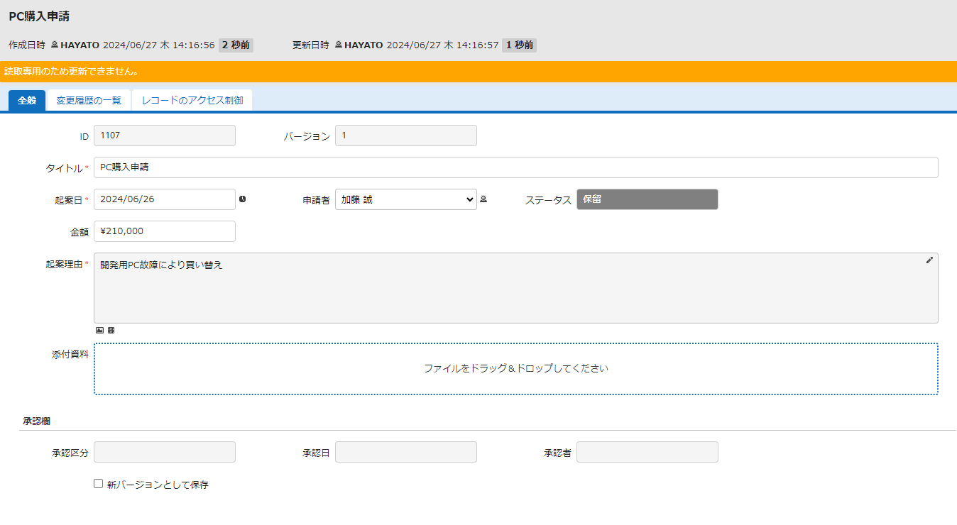The image size is (957, 525).
Task: Click the person icon beside 申請者 dropdown
Action: (483, 199)
